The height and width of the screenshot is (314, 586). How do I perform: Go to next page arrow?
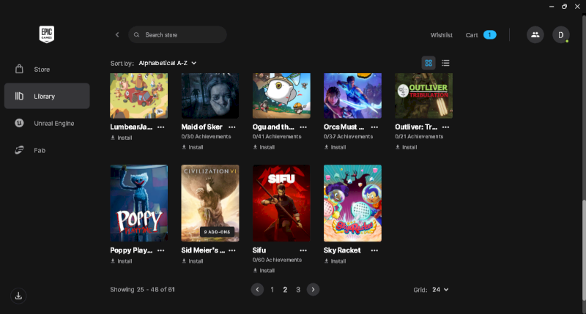click(314, 289)
